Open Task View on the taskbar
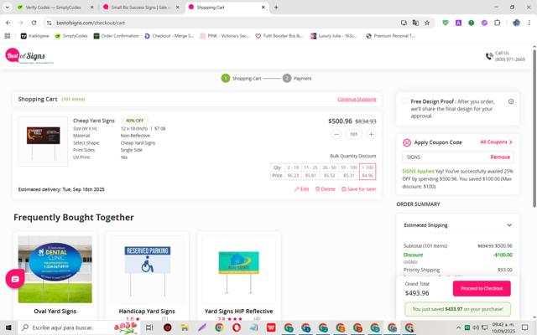Viewport: 537px width, 335px height. point(149,327)
